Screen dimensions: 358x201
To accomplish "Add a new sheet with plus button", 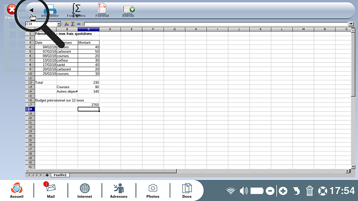I will pos(47,175).
